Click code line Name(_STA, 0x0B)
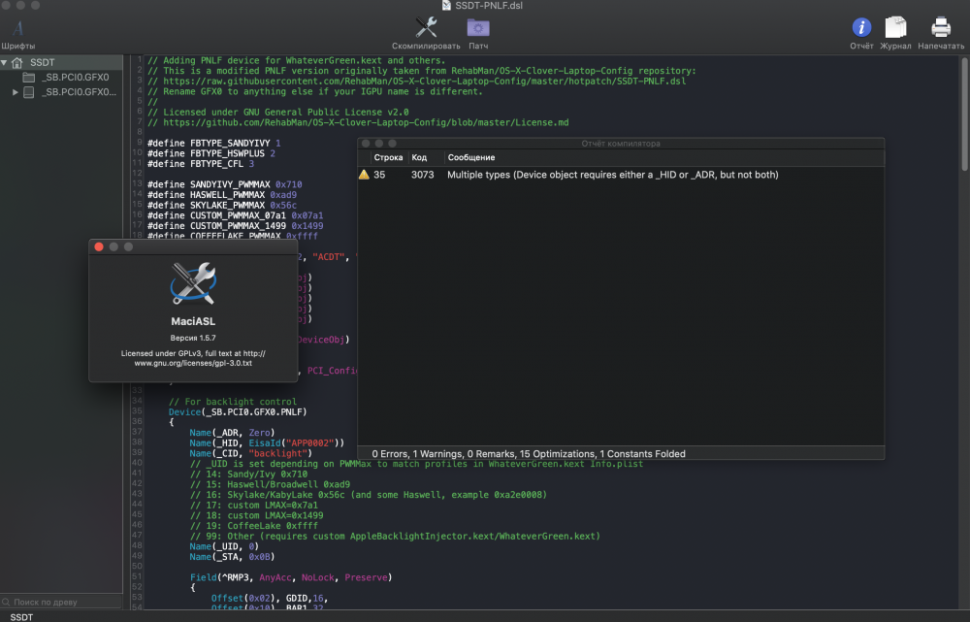 pyautogui.click(x=232, y=556)
